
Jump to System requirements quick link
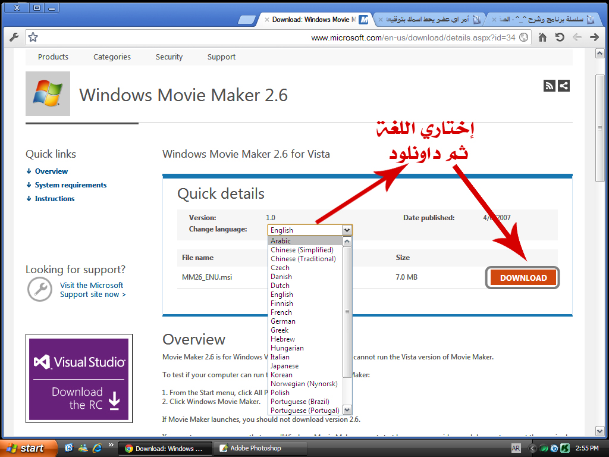point(71,185)
